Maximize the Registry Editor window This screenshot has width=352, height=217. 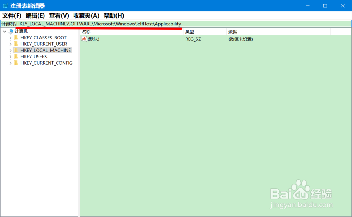click(x=325, y=6)
